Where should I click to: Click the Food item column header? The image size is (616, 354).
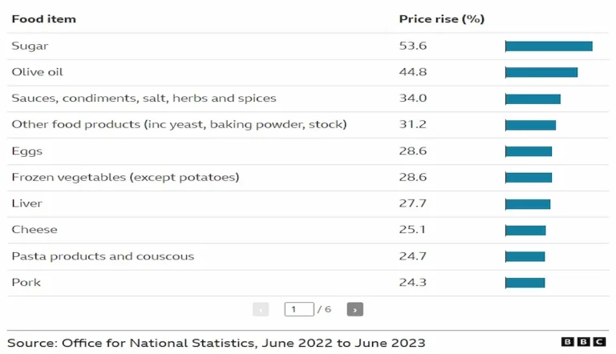[x=43, y=19]
